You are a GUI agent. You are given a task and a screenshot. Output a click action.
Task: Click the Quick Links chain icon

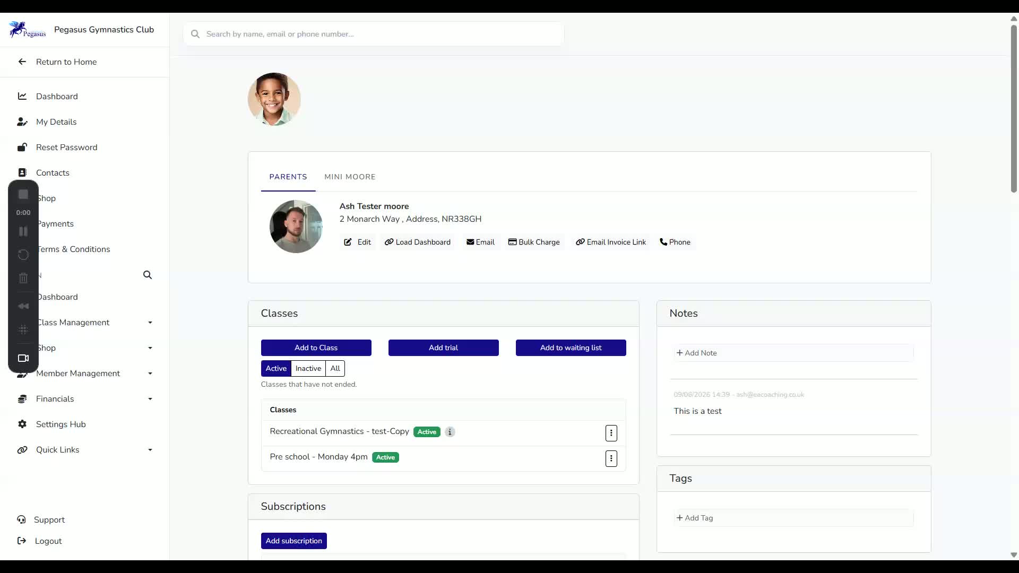click(22, 449)
